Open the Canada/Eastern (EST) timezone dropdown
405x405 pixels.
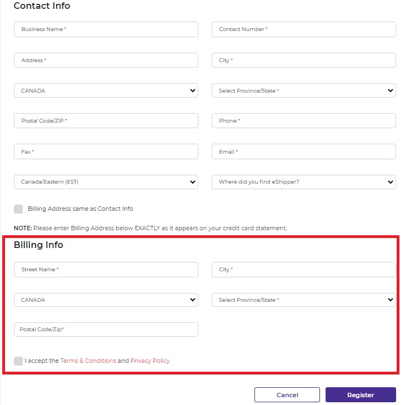[x=106, y=182]
